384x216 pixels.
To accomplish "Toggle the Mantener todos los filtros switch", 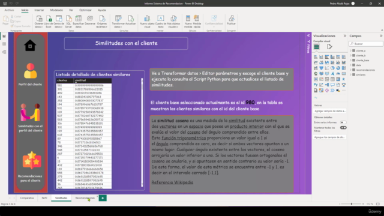I will [x=343, y=128].
